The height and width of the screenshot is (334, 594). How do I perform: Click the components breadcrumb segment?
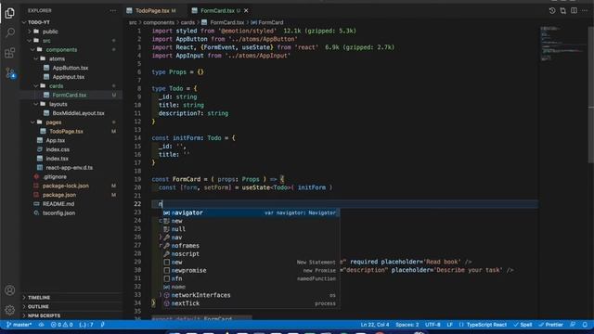[159, 22]
